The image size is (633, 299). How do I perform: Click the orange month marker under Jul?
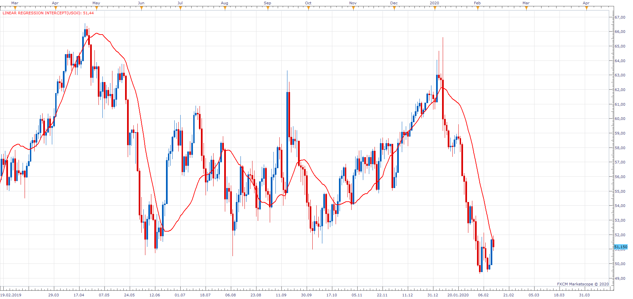pos(180,8)
